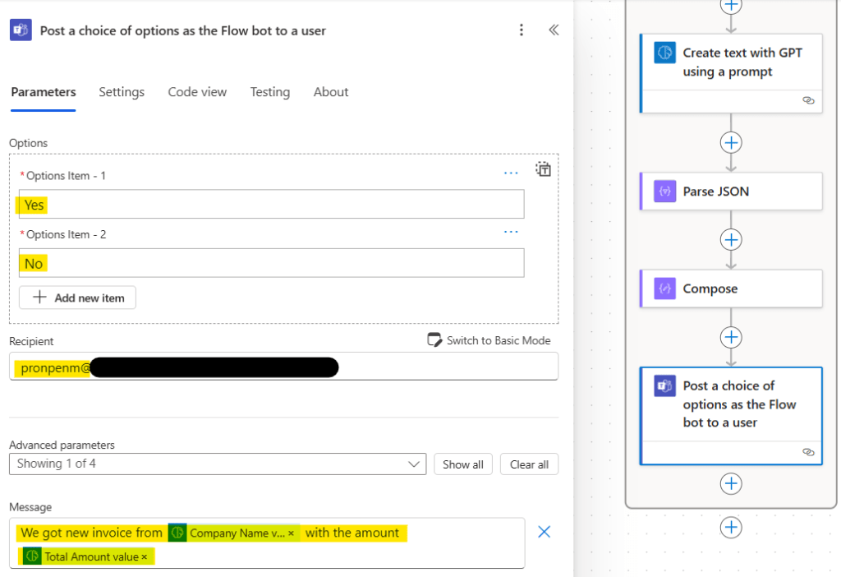Click the Parse JSON action icon

[x=664, y=192]
